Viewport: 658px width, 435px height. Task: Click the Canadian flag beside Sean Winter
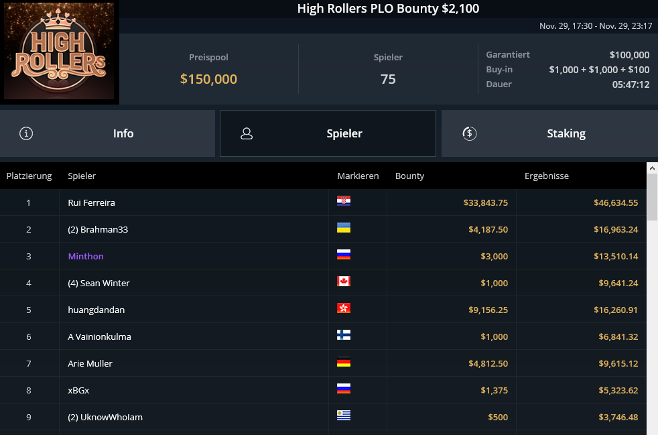coord(344,282)
